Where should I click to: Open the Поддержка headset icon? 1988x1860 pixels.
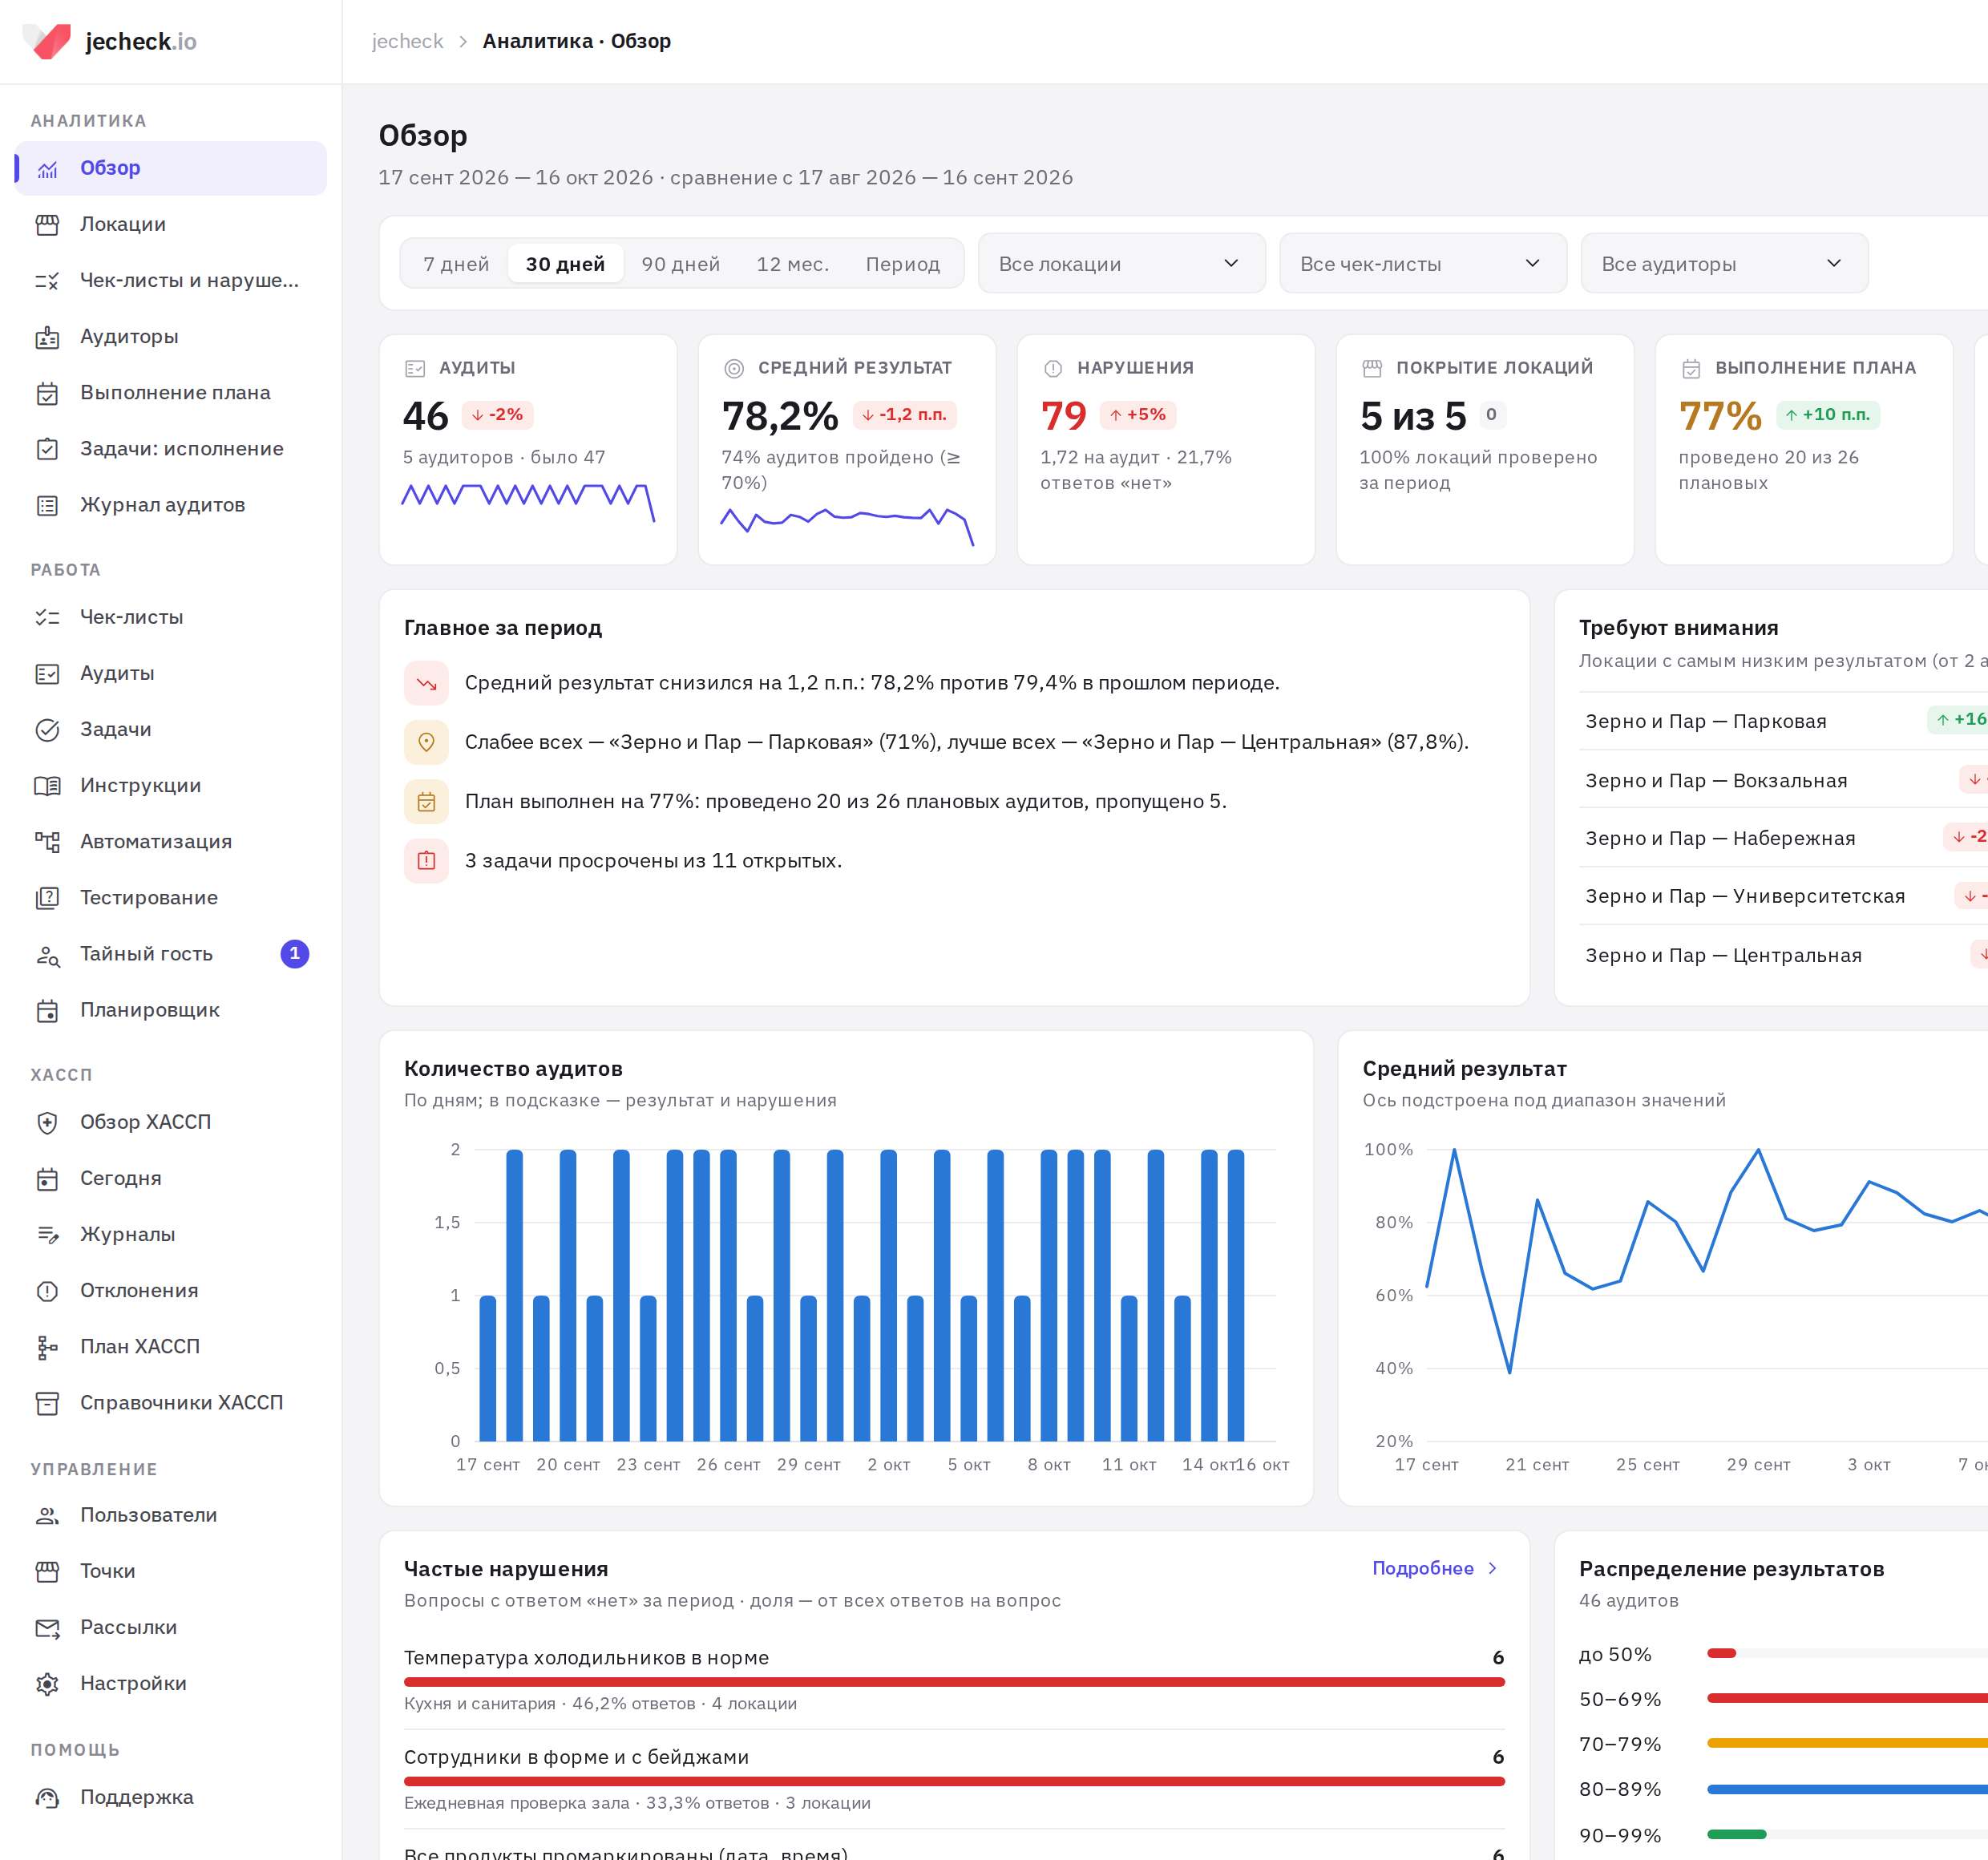tap(47, 1797)
